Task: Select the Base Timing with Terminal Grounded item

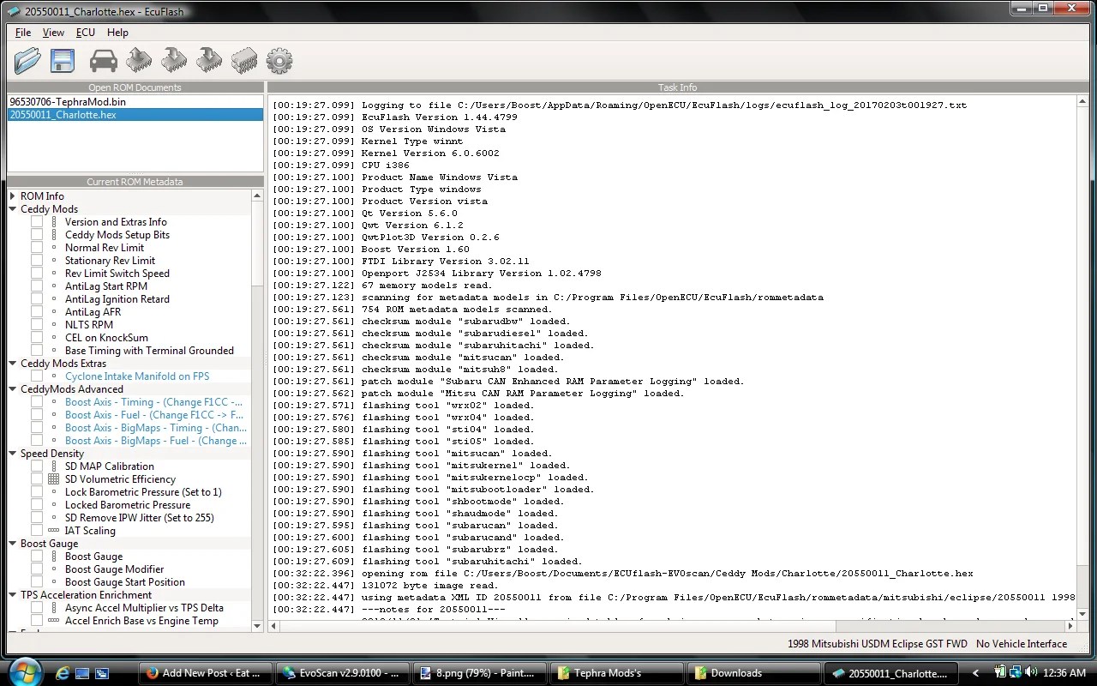Action: pyautogui.click(x=149, y=351)
